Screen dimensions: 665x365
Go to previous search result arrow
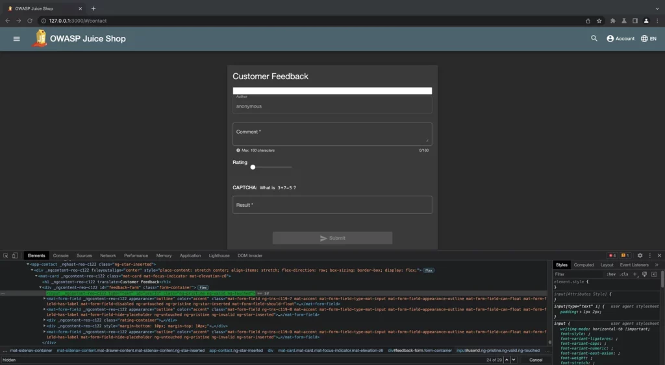click(507, 360)
